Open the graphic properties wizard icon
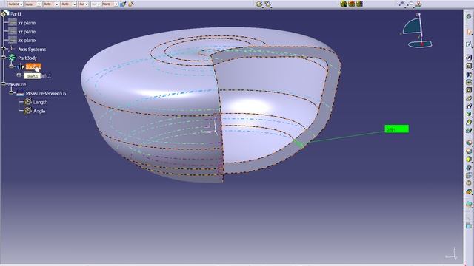The height and width of the screenshot is (266, 474). coord(131,4)
